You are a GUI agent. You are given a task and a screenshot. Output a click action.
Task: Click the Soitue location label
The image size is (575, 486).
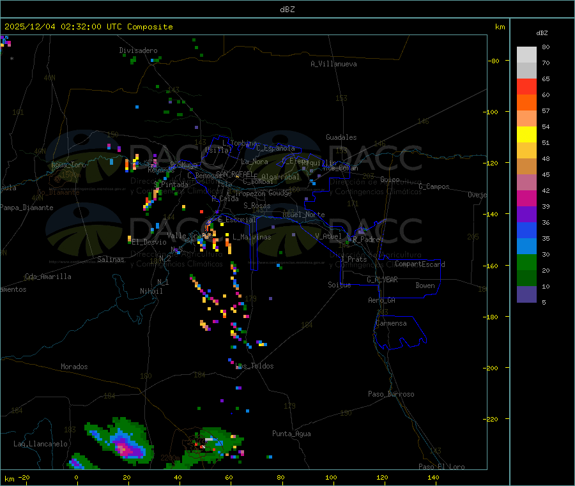click(x=339, y=285)
